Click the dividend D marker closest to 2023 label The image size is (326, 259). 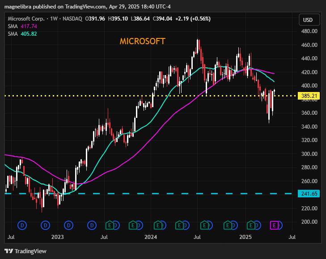click(x=68, y=225)
